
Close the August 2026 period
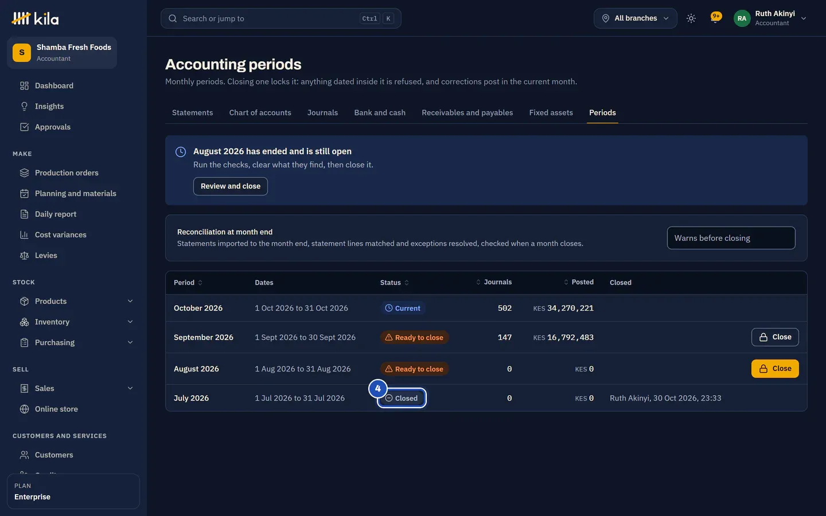click(775, 369)
